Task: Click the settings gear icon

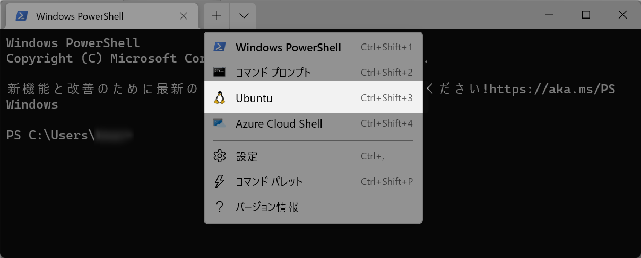Action: click(x=220, y=156)
